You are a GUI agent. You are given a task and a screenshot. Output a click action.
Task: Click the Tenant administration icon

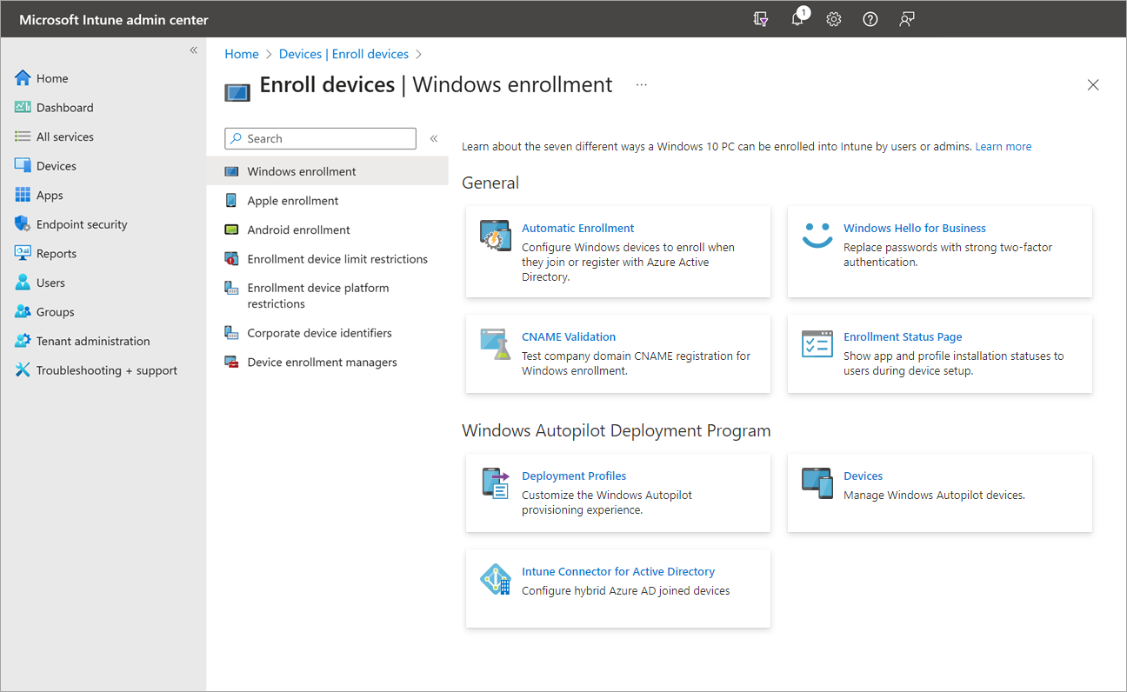point(23,341)
